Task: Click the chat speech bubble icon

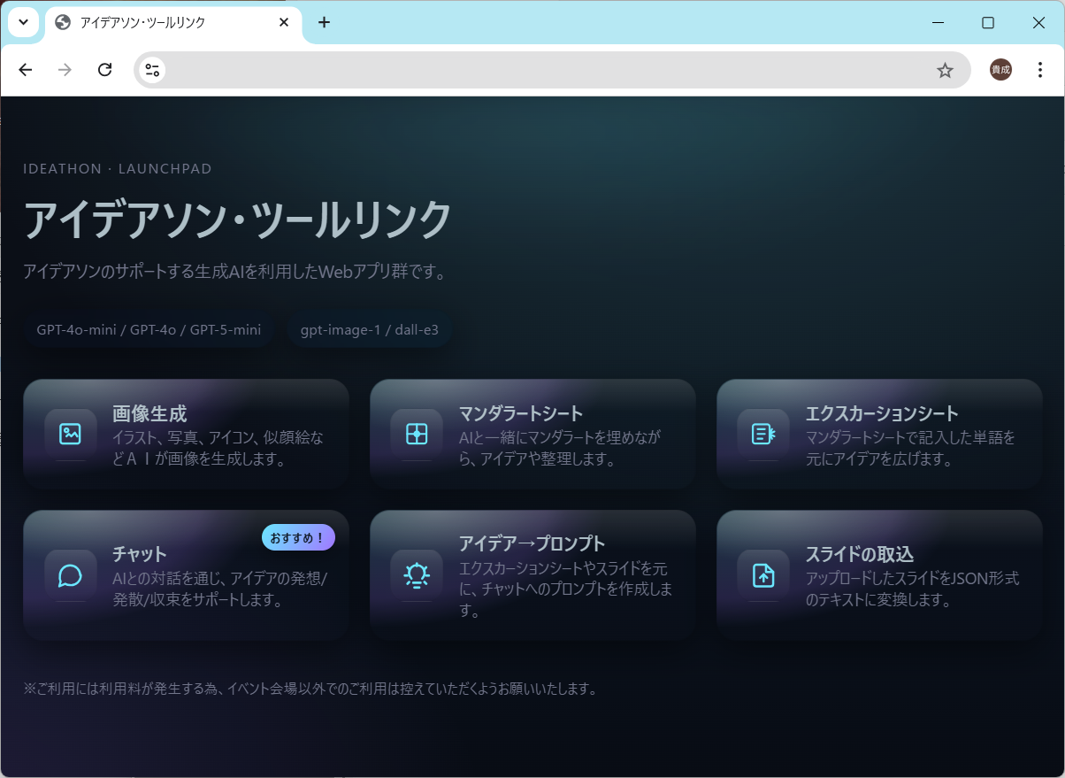Action: pos(70,575)
